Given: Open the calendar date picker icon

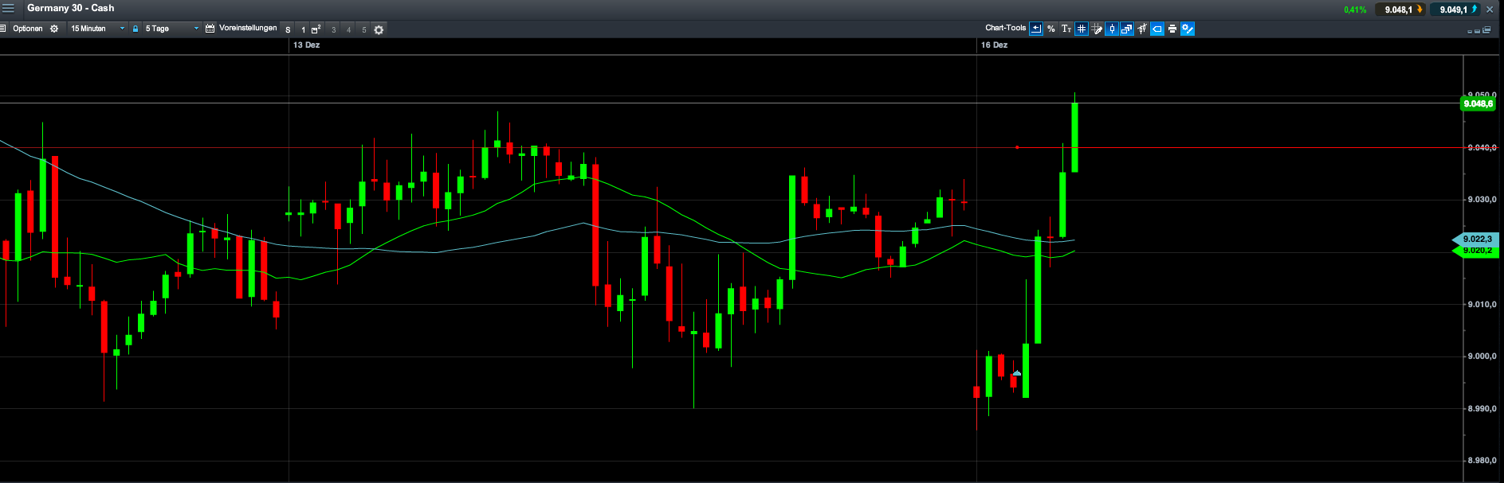Looking at the screenshot, I should 210,29.
